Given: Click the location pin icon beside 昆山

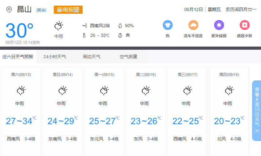Looking at the screenshot, I should click(9, 10).
